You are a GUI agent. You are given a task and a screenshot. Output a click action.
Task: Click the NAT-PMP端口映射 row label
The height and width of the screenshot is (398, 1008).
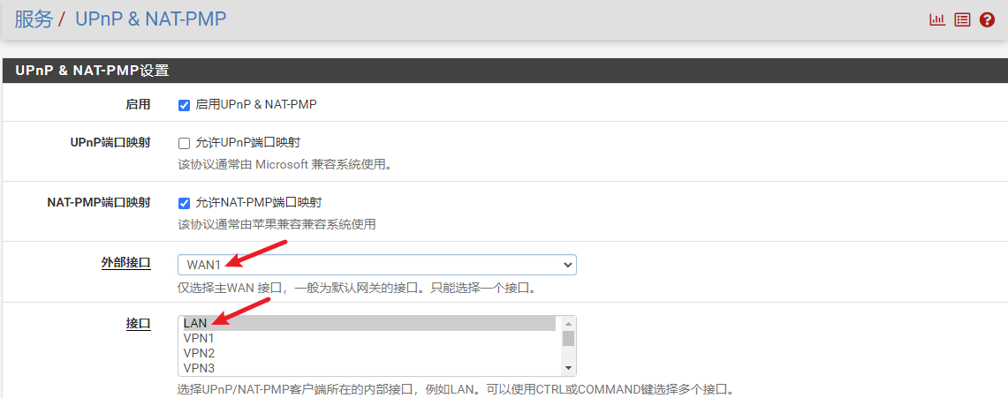(98, 202)
